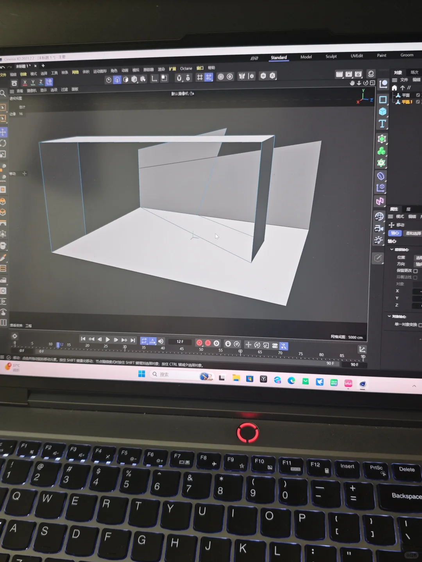Toggle visibility flag of 平面 object
Viewport: 422px width, 562px height.
coord(418,95)
